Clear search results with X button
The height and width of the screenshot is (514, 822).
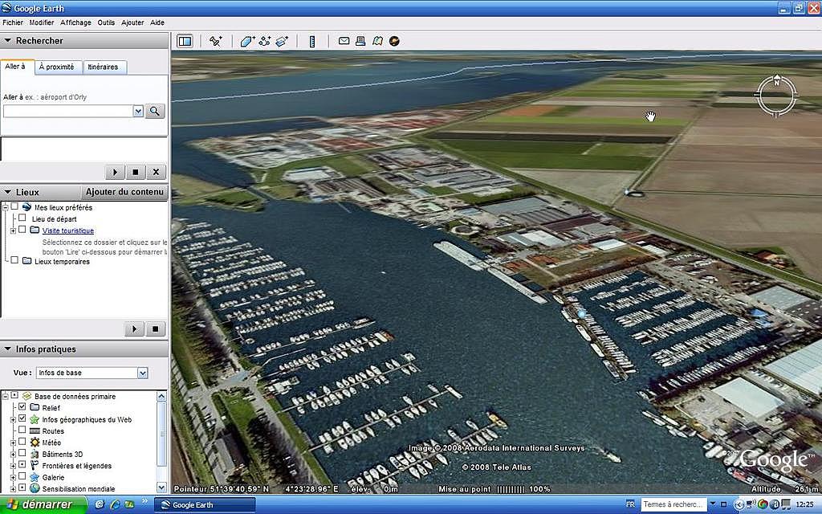click(156, 172)
